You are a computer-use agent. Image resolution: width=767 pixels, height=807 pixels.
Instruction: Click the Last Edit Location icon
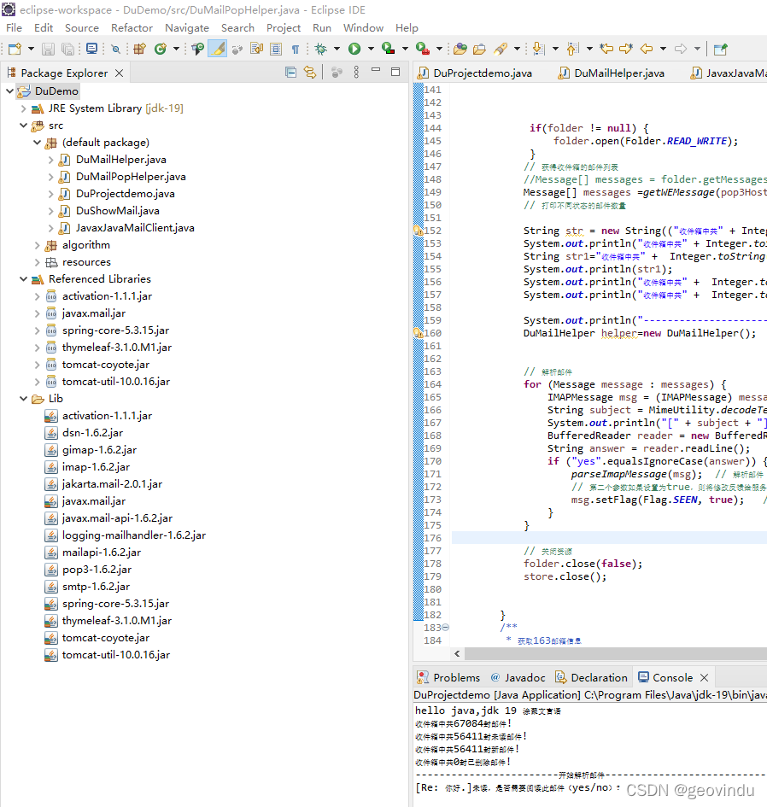(606, 50)
